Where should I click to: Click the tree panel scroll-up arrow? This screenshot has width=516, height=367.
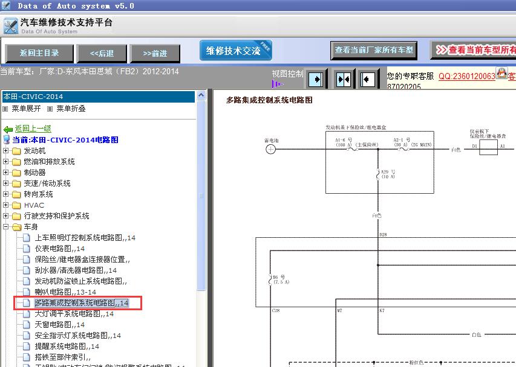(201, 95)
